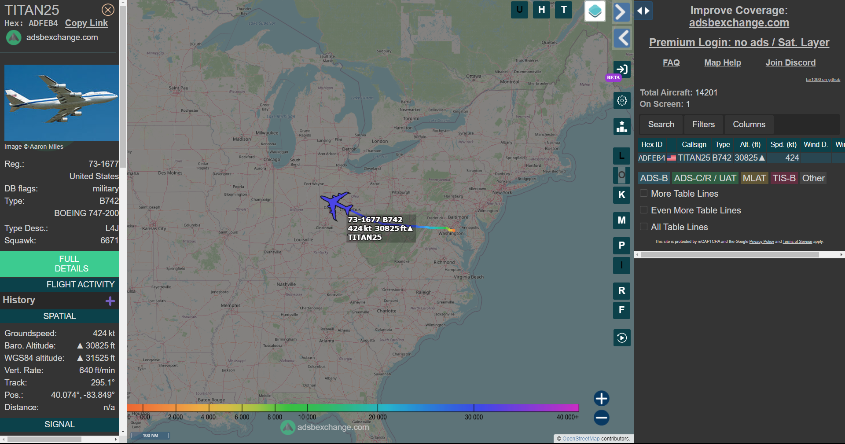Open the history replay icon
845x444 pixels.
(x=622, y=338)
